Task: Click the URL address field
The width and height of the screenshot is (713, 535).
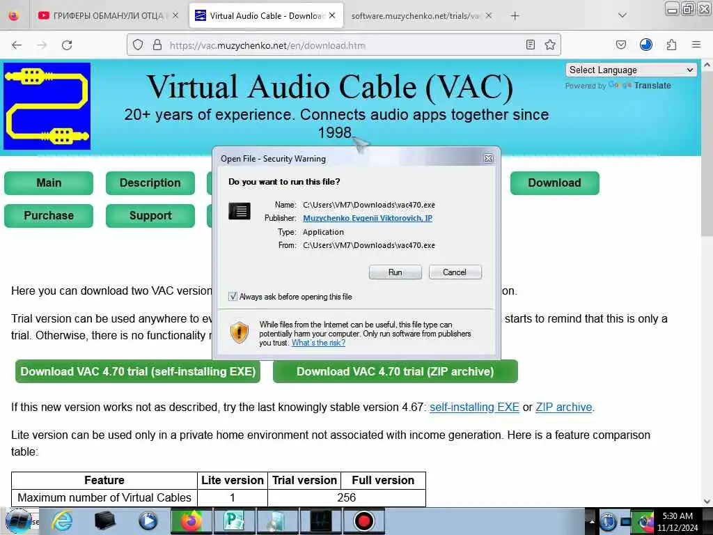Action: coord(345,45)
